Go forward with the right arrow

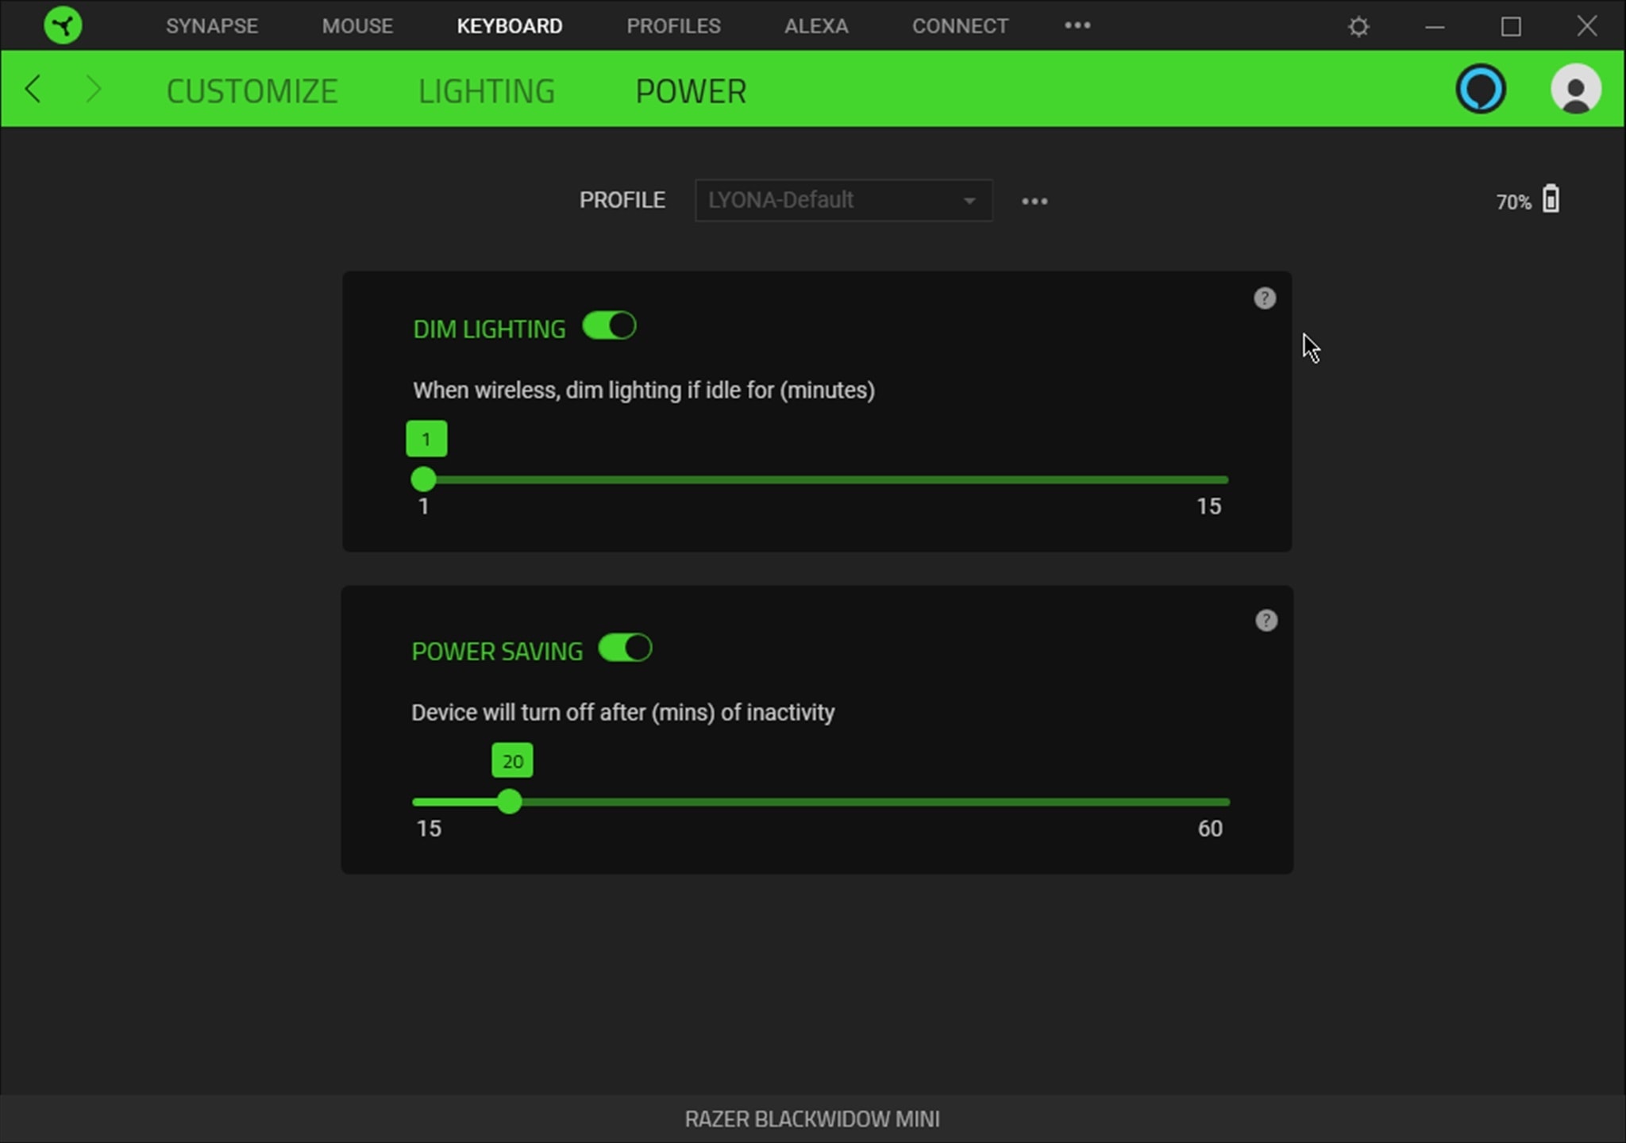coord(93,89)
